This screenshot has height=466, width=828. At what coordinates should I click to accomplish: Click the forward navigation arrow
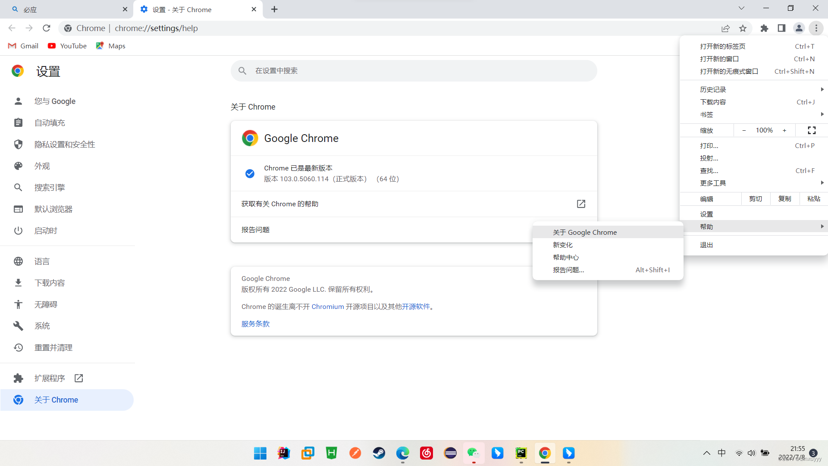[x=29, y=28]
